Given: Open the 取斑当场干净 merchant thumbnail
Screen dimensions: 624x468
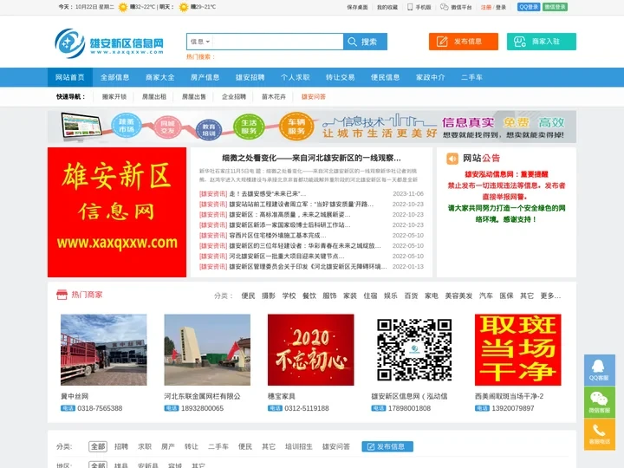Looking at the screenshot, I should 517,350.
